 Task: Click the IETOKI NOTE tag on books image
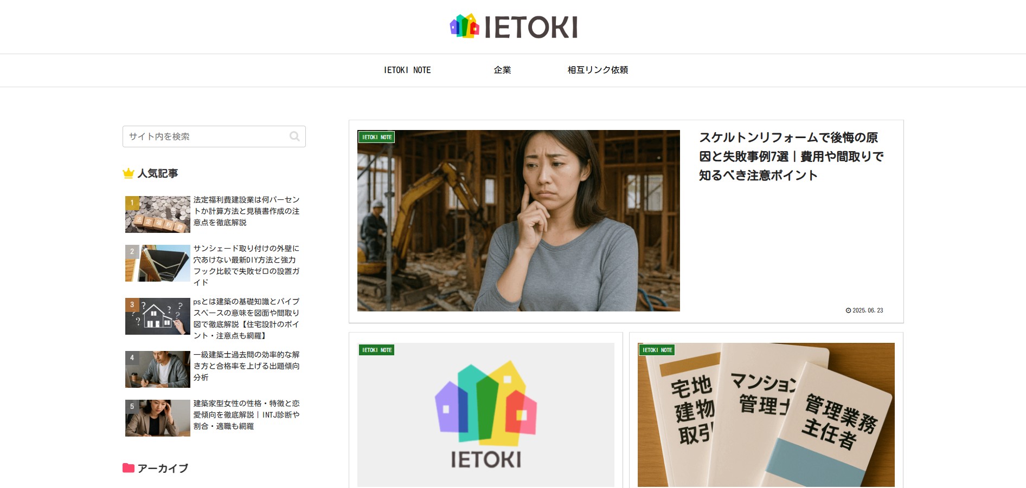pyautogui.click(x=657, y=350)
